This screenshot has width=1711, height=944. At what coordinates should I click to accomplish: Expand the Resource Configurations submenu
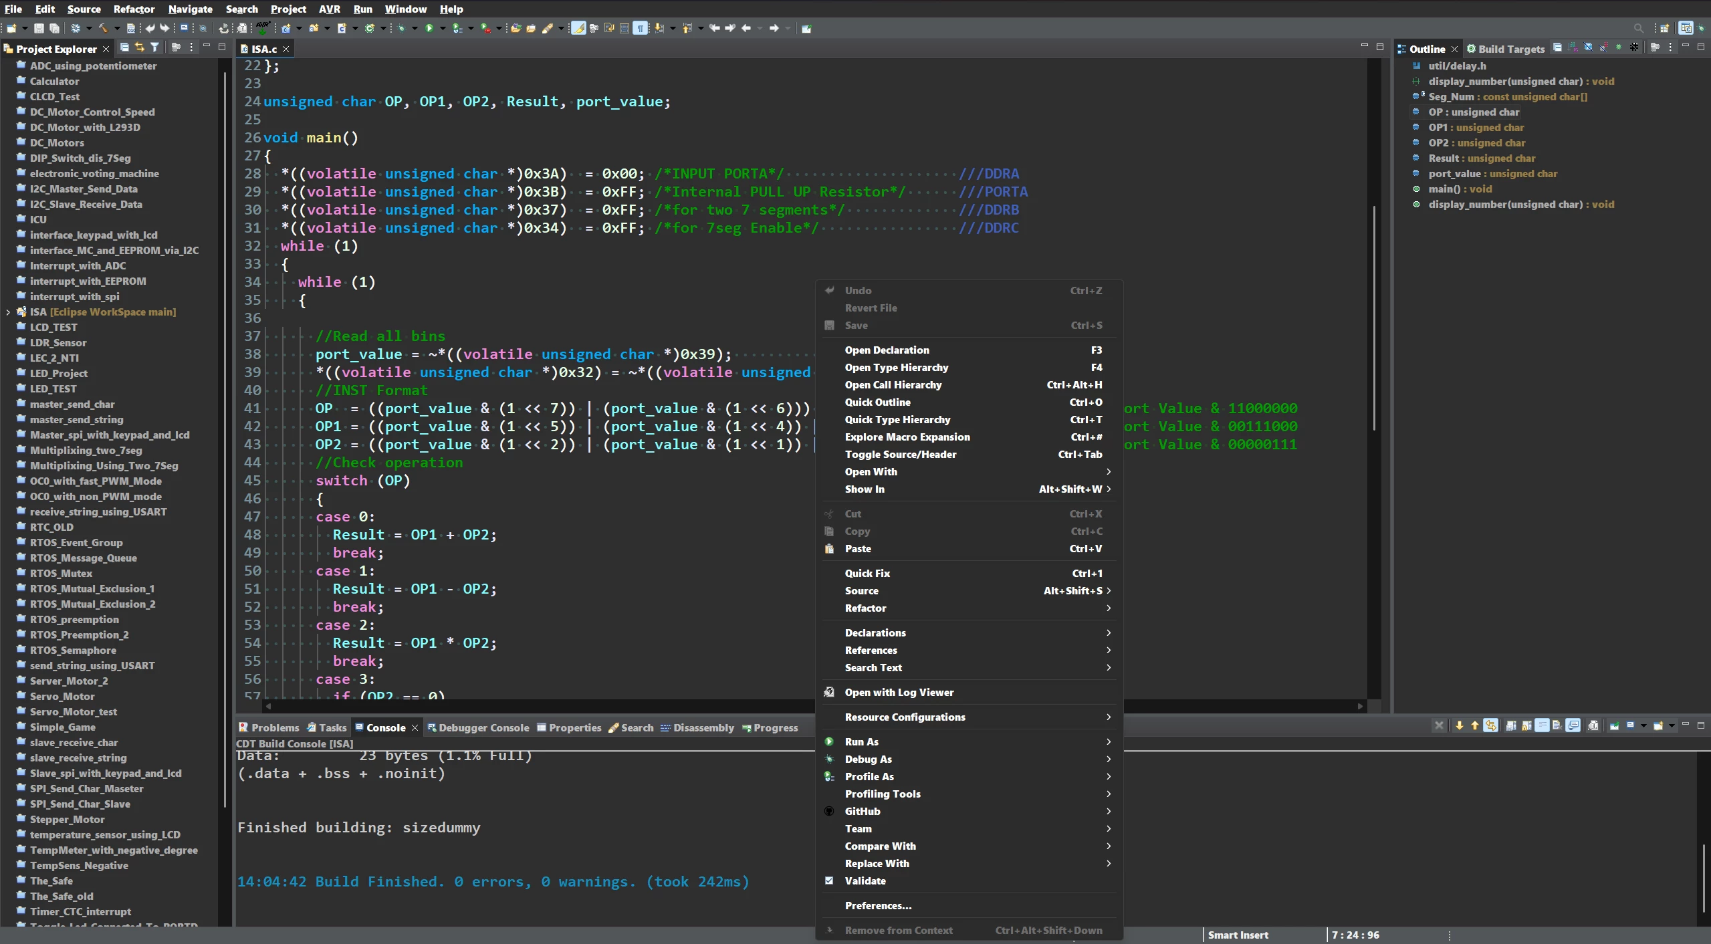[x=969, y=717]
